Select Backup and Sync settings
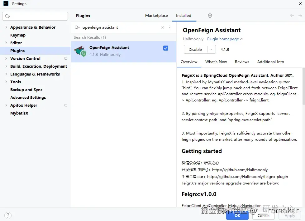 click(x=26, y=90)
